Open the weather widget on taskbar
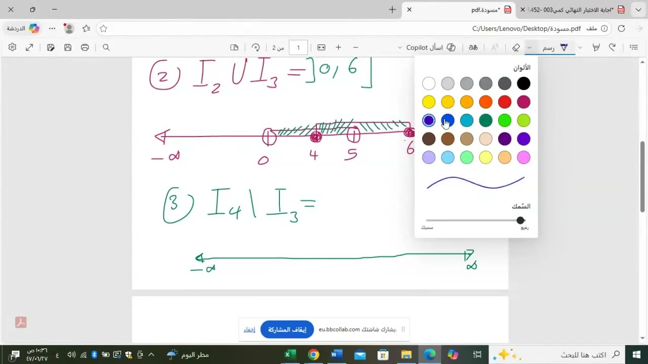The width and height of the screenshot is (648, 364). [x=188, y=355]
